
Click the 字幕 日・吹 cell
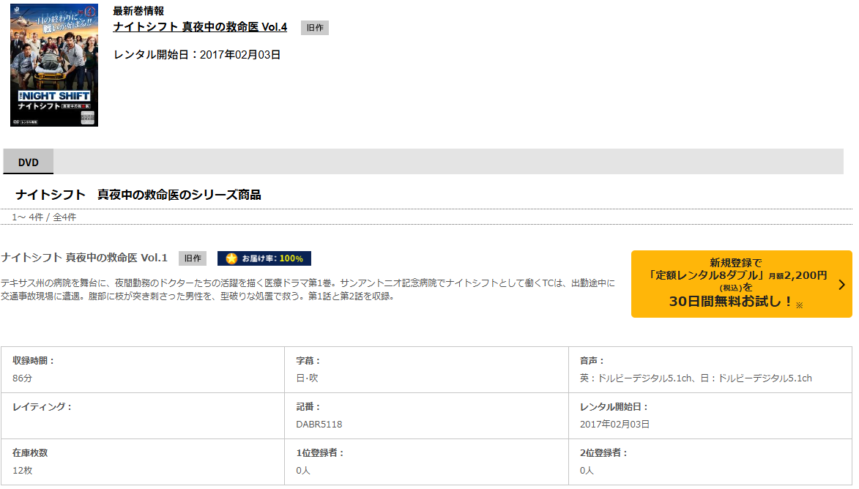(x=426, y=370)
